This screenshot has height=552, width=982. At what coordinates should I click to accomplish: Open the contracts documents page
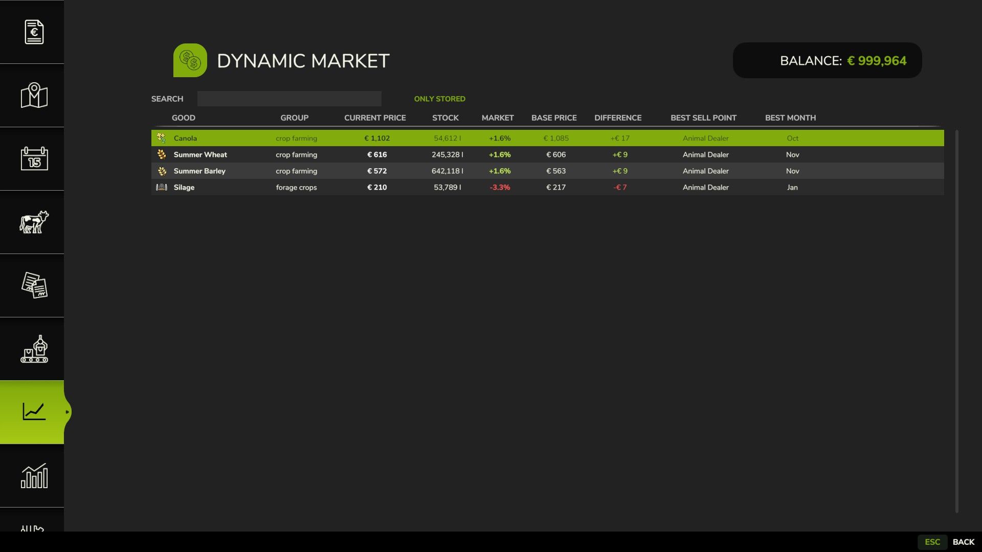[34, 285]
